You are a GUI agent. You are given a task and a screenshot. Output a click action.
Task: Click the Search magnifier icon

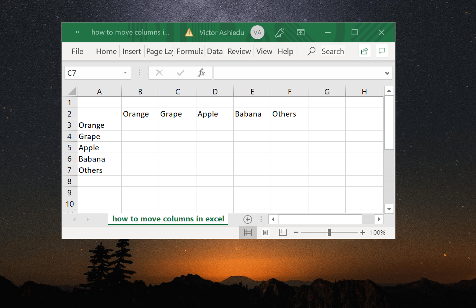[x=311, y=51]
